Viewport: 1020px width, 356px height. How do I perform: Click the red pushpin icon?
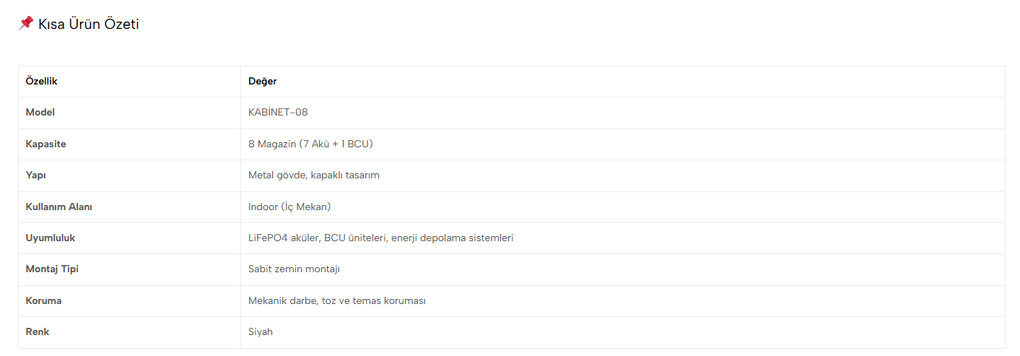[25, 23]
